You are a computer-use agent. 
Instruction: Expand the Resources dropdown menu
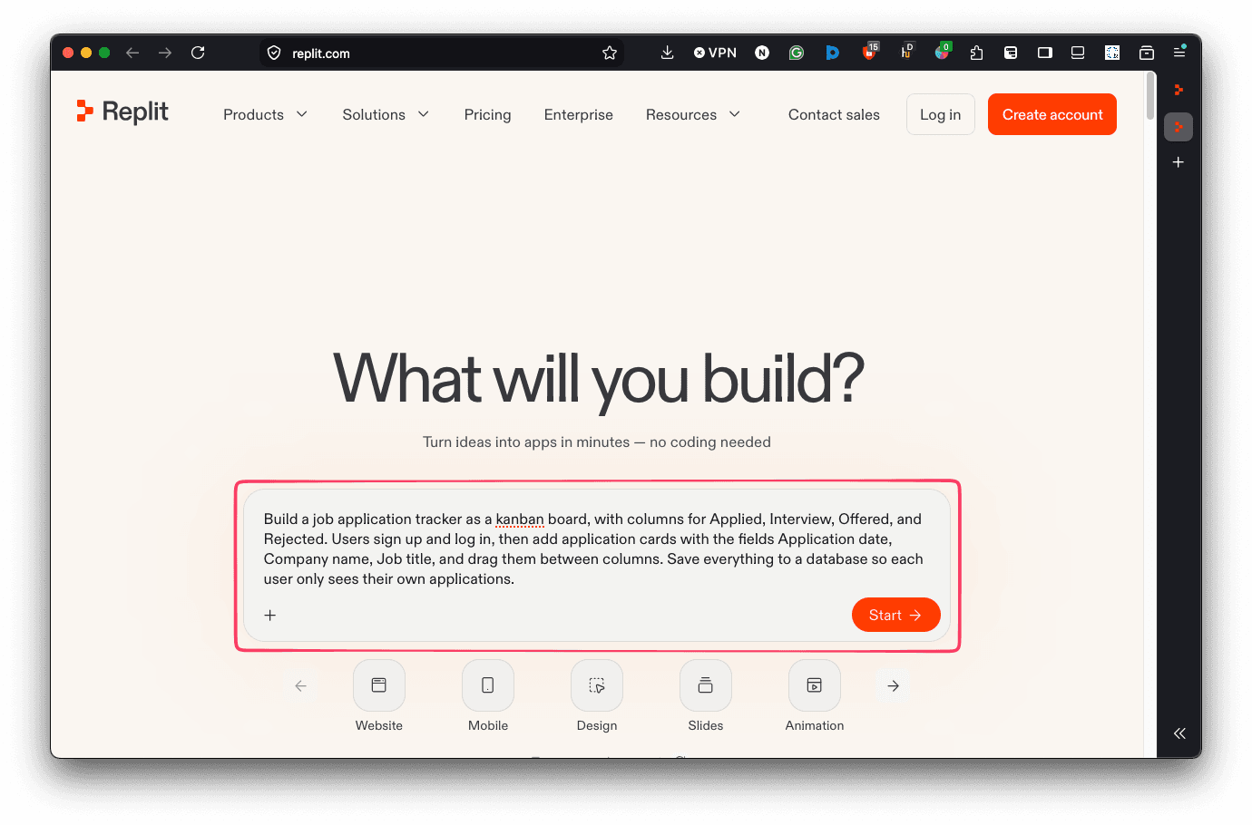[693, 114]
